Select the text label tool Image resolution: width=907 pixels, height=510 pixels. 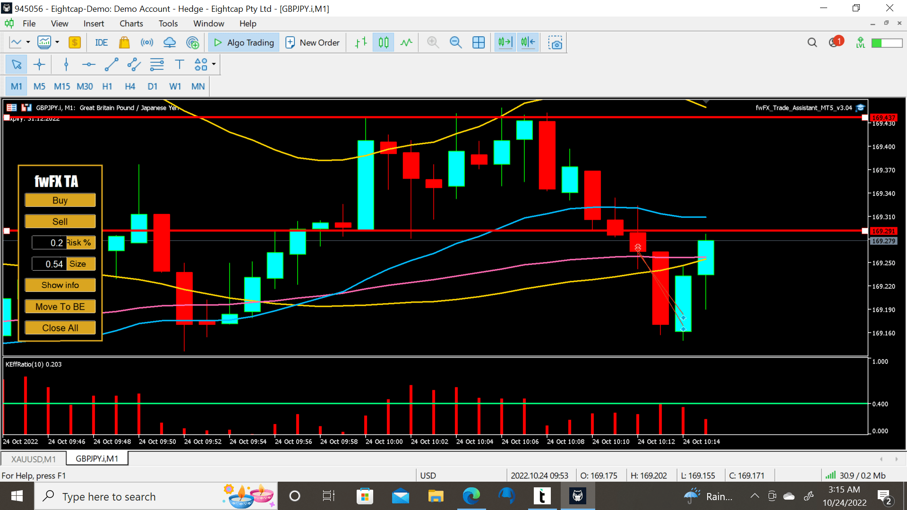[180, 65]
